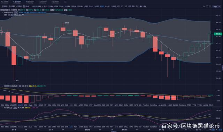
Task: Open BOLL indicator settings icon
Action: click(15, 13)
